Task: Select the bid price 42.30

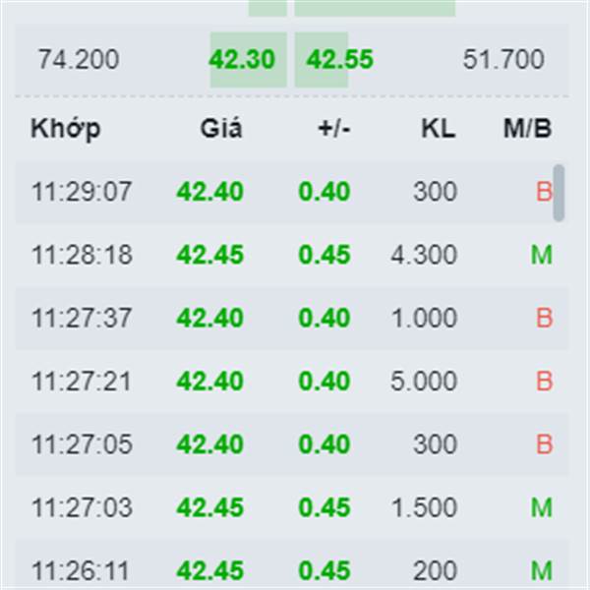Action: tap(242, 59)
